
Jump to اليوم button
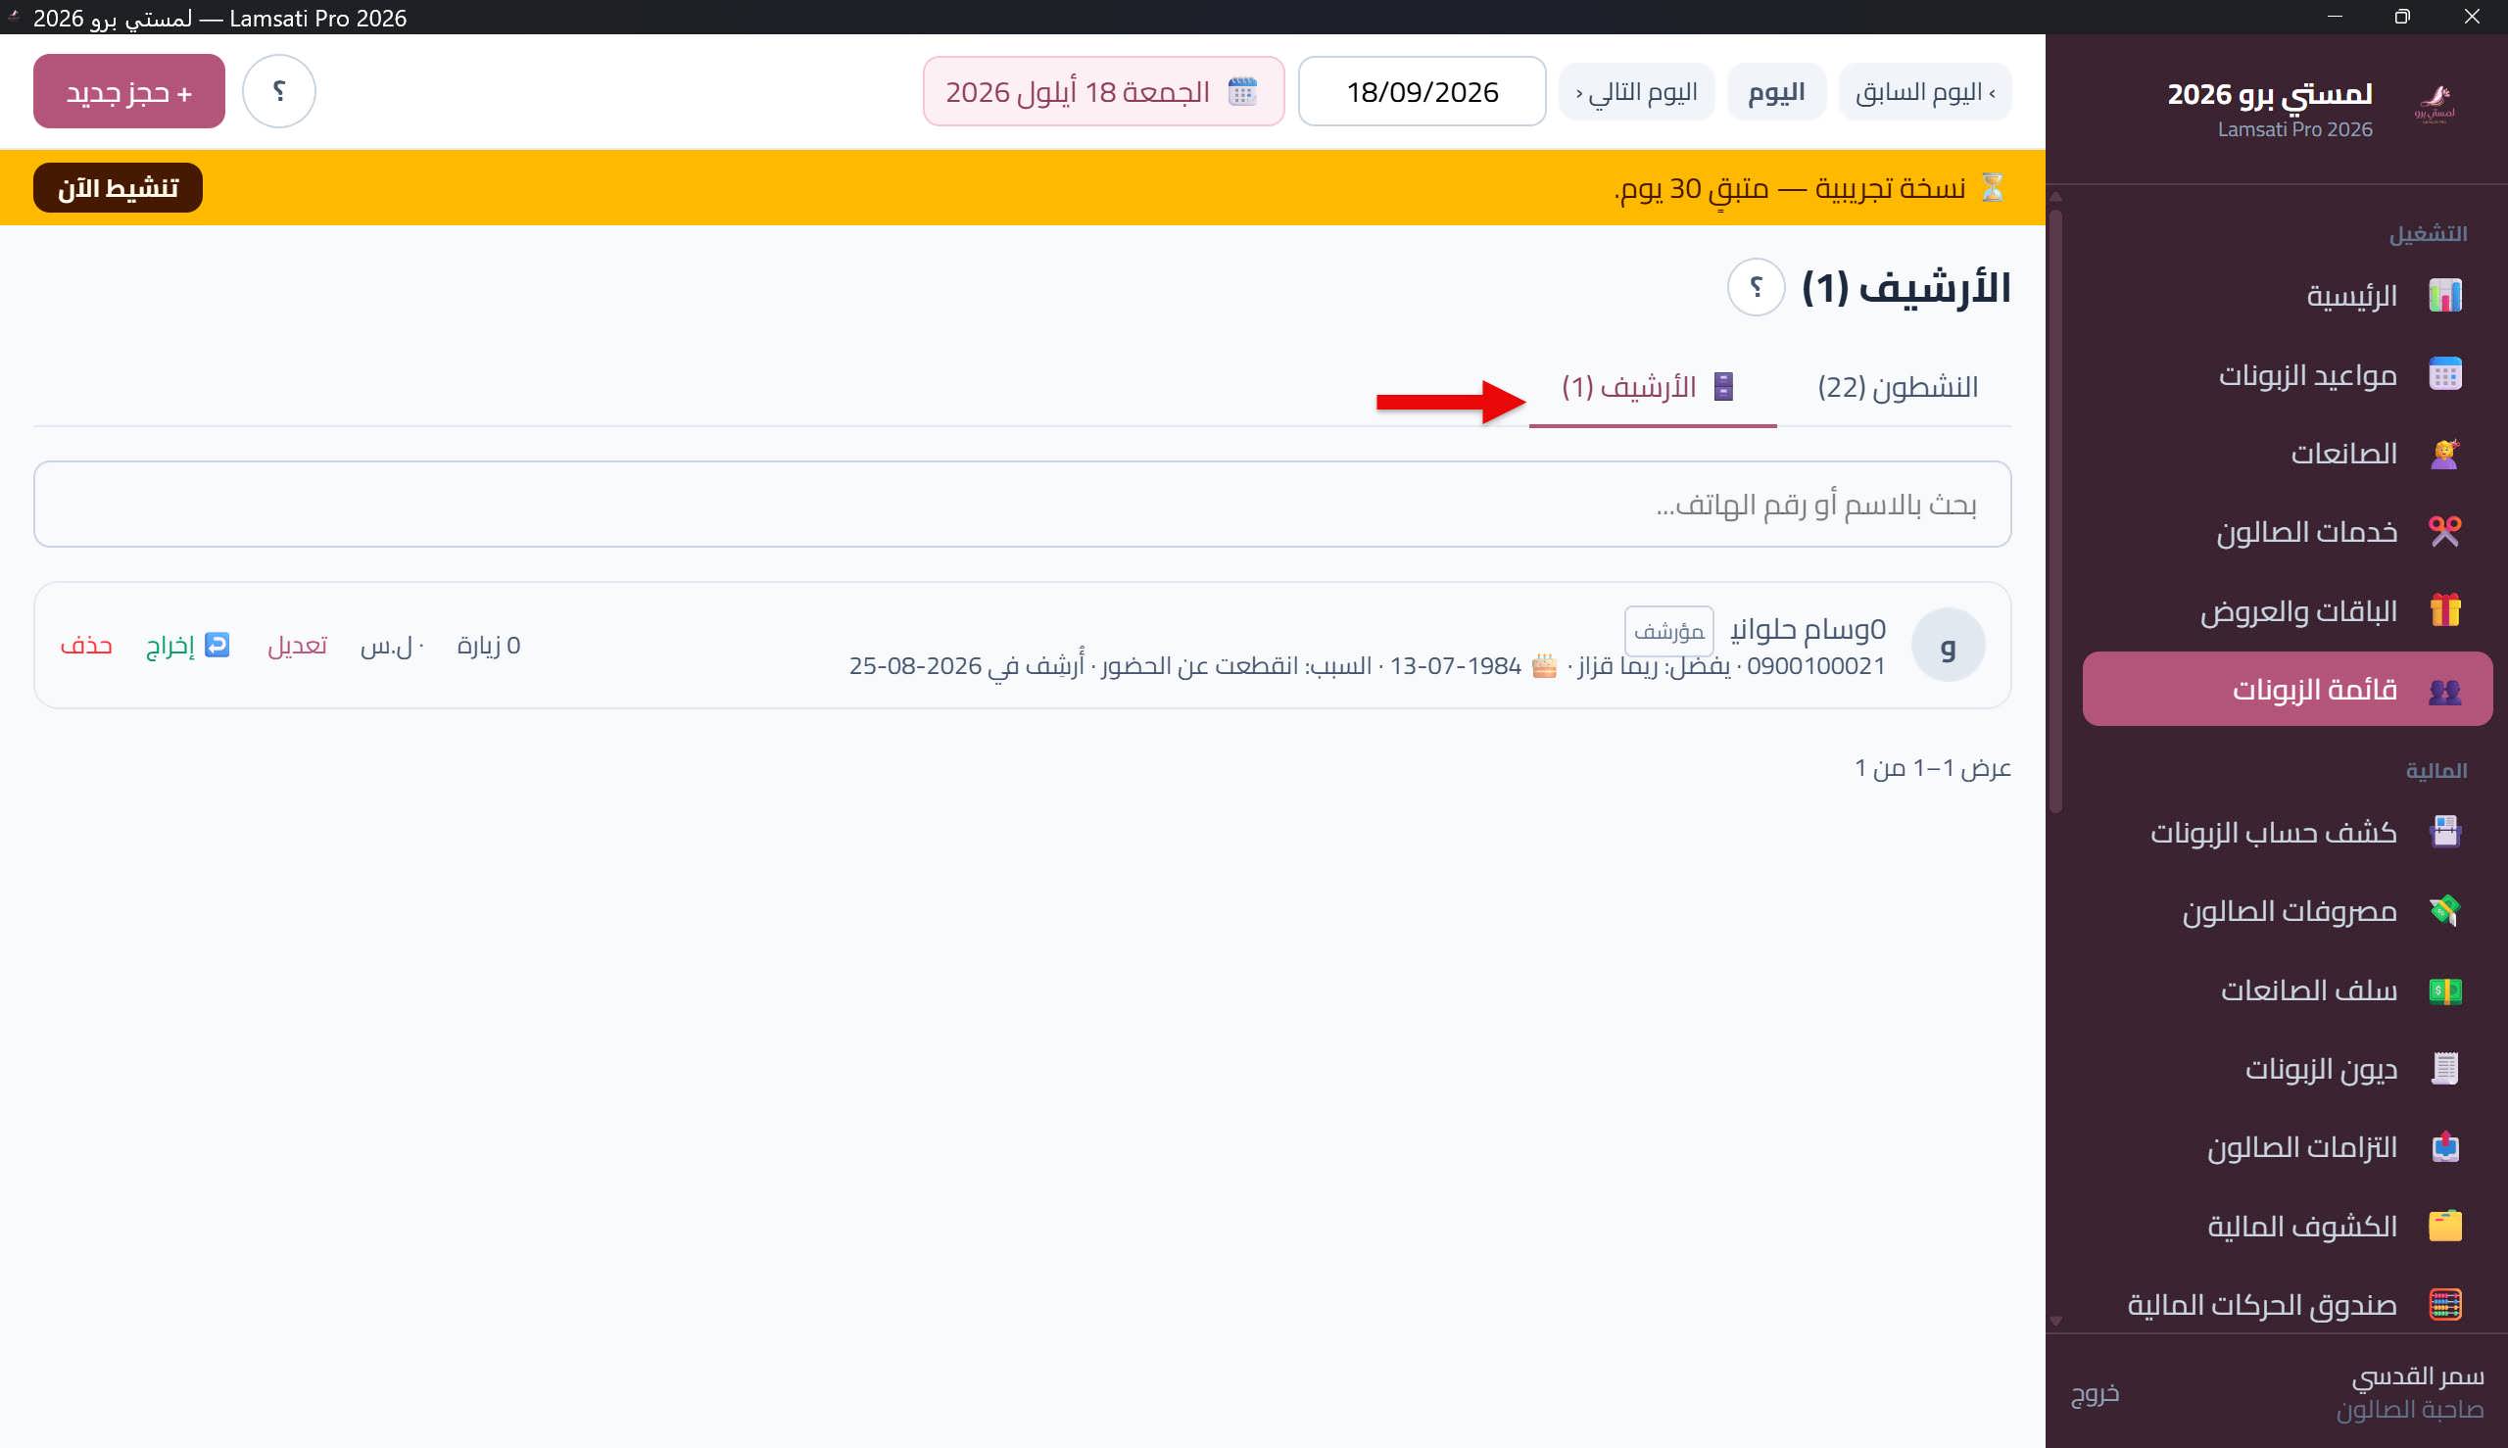point(1776,91)
